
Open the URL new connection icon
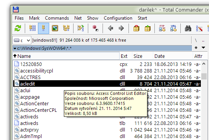(173, 28)
